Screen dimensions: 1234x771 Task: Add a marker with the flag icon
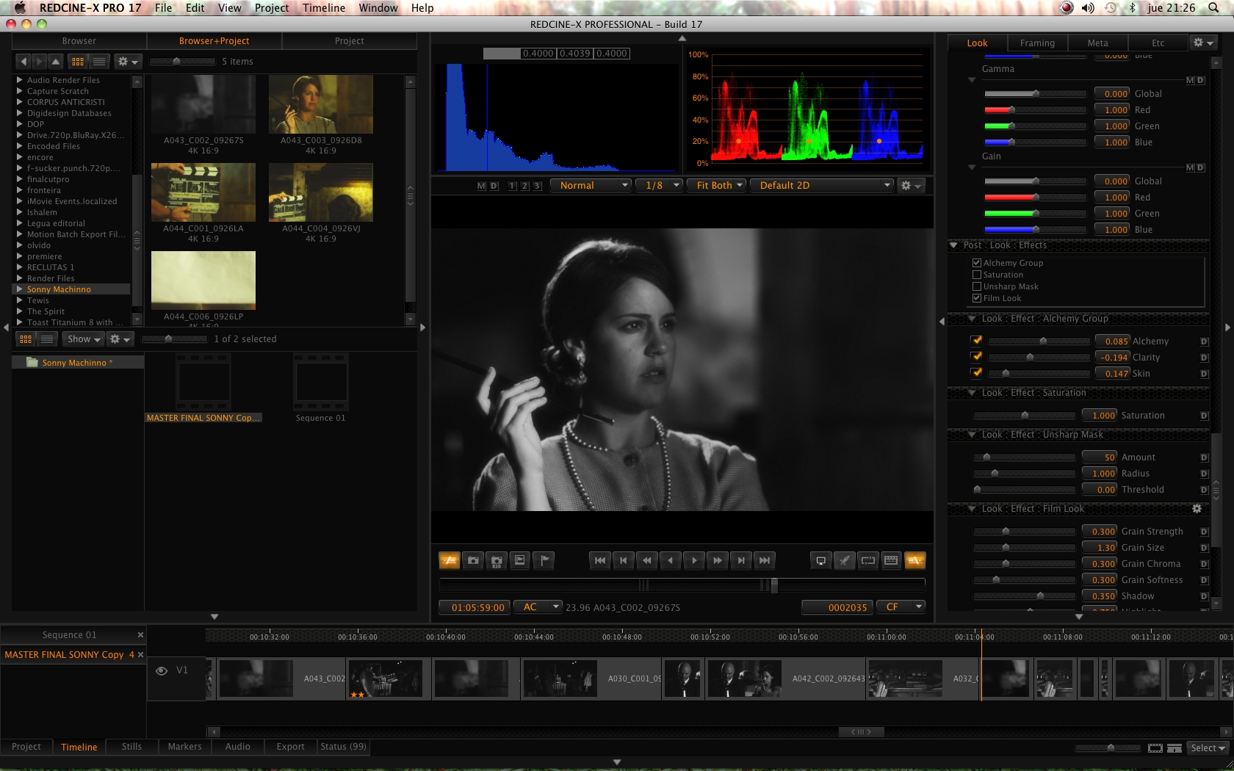544,561
